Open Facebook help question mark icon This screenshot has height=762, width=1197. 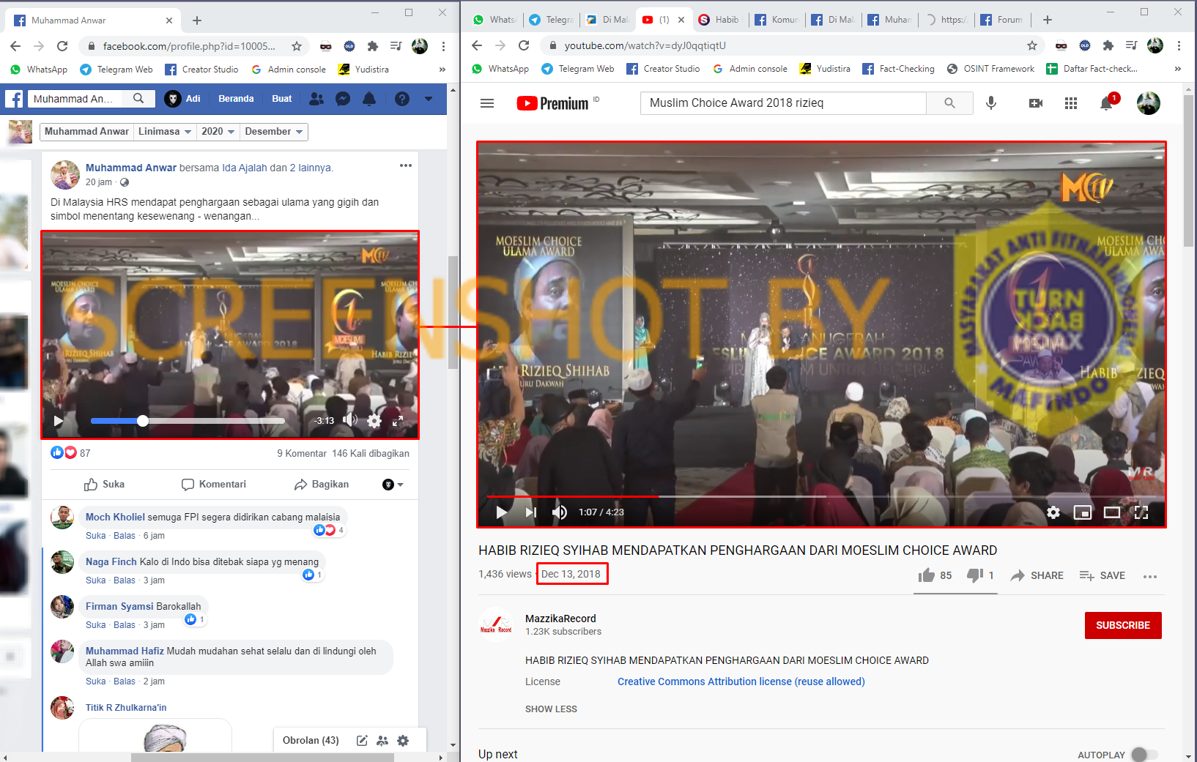402,99
